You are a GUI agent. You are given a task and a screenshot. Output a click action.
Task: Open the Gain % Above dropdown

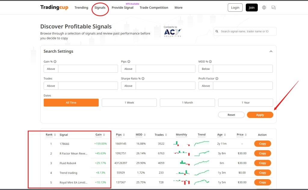[51, 69]
